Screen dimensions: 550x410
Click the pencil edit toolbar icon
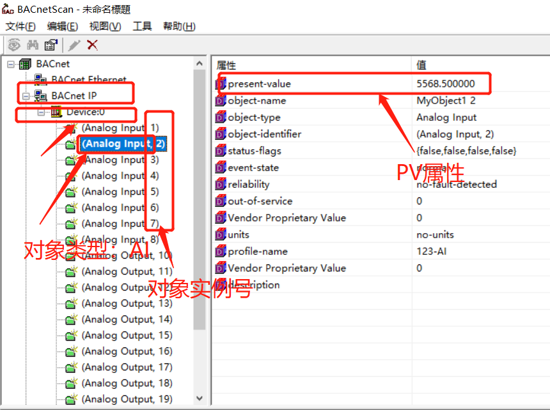[x=74, y=45]
